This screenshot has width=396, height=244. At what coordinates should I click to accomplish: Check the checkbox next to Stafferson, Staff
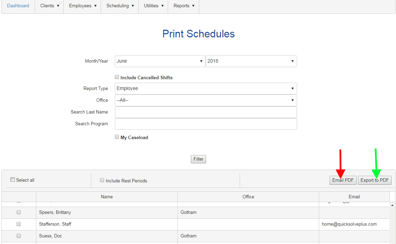(19, 224)
